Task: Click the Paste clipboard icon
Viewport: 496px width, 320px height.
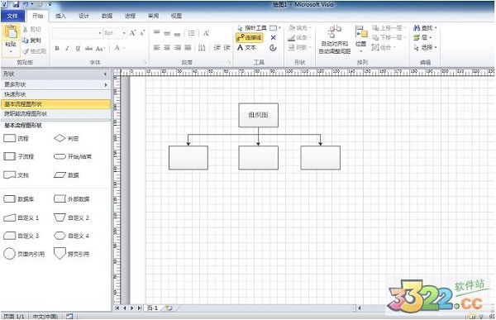Action: click(11, 33)
